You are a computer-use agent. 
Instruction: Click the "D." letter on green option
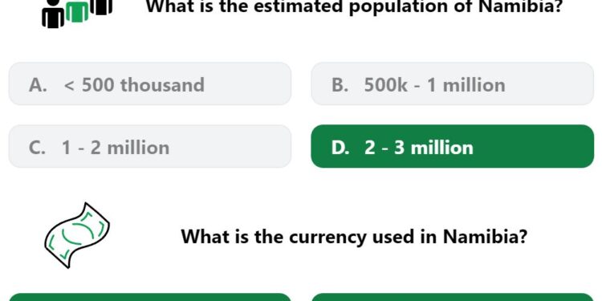click(x=341, y=148)
